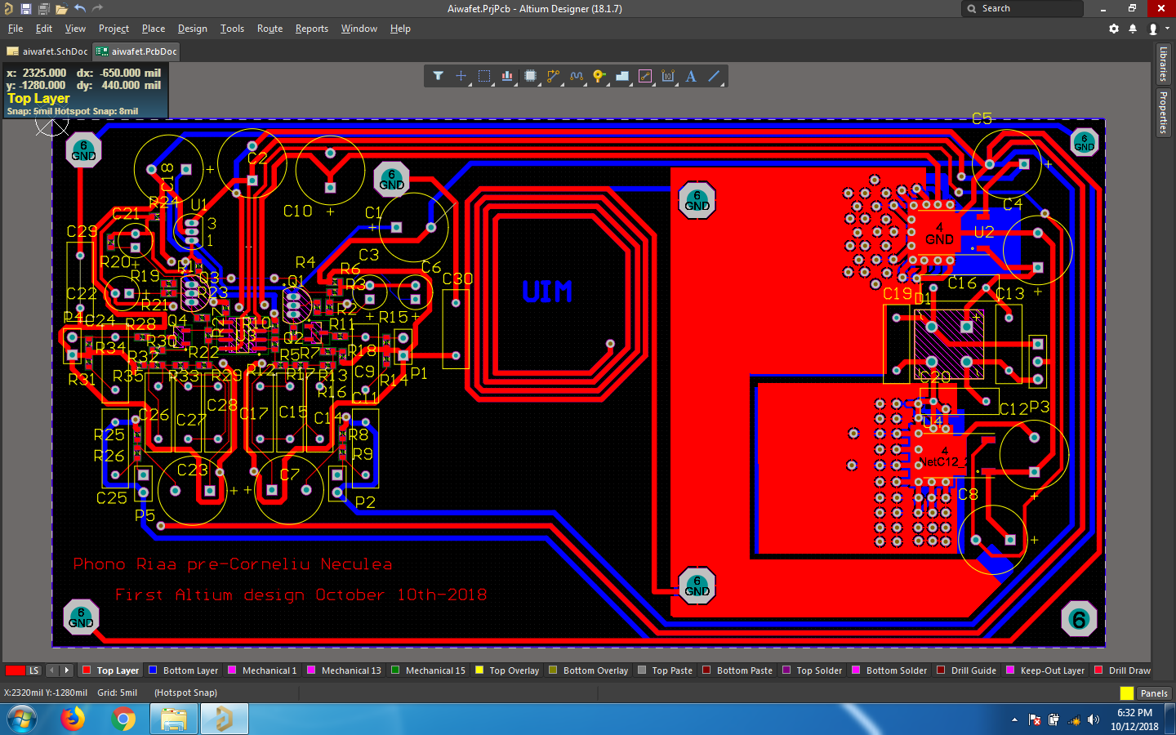Click the Save icon in title bar
The image size is (1176, 735).
[26, 8]
